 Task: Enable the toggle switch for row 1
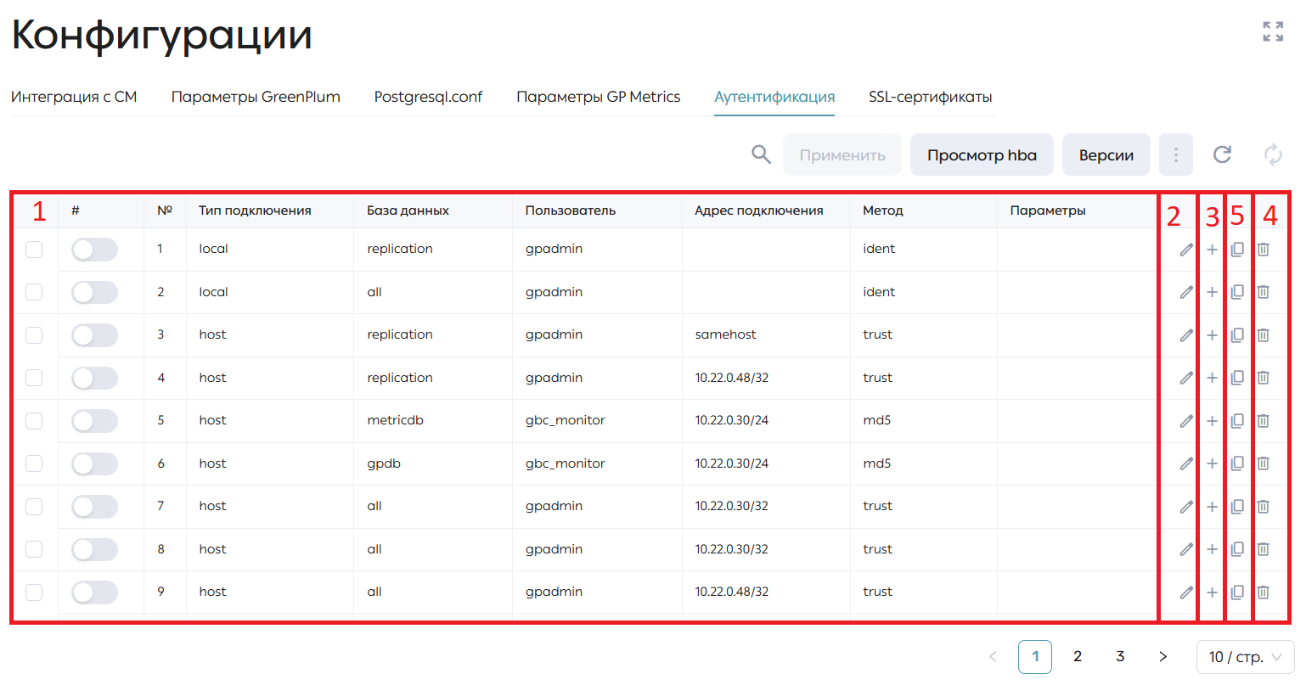click(x=94, y=250)
